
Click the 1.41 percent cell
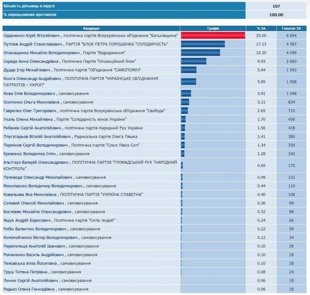pos(261,136)
